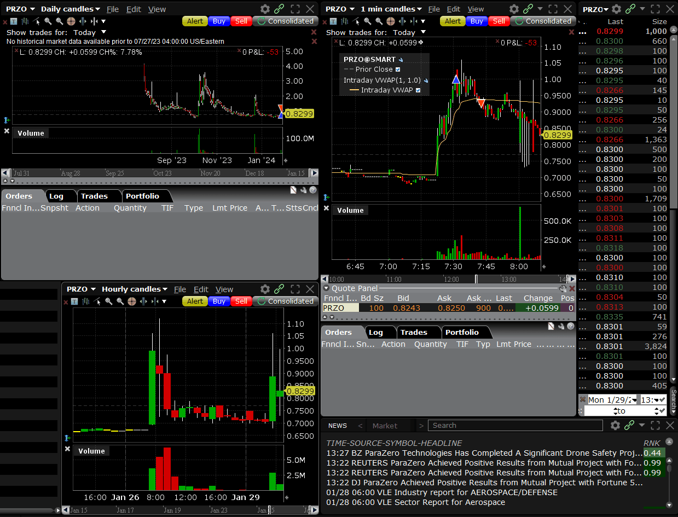Switch to Portfolio tab in upper orders panel
The height and width of the screenshot is (517, 678).
[x=142, y=196]
